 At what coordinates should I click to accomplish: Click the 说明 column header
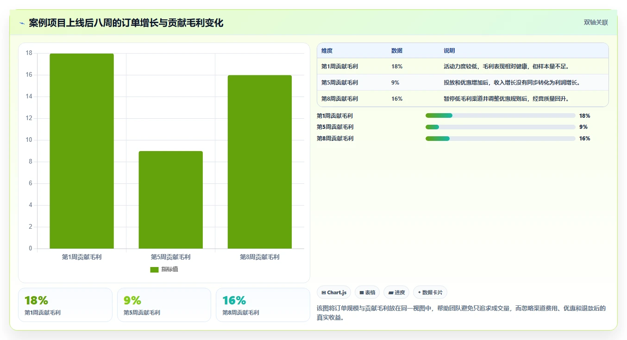[x=449, y=51]
